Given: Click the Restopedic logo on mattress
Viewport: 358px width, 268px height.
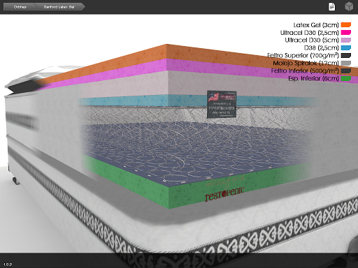Looking at the screenshot, I should [x=224, y=194].
